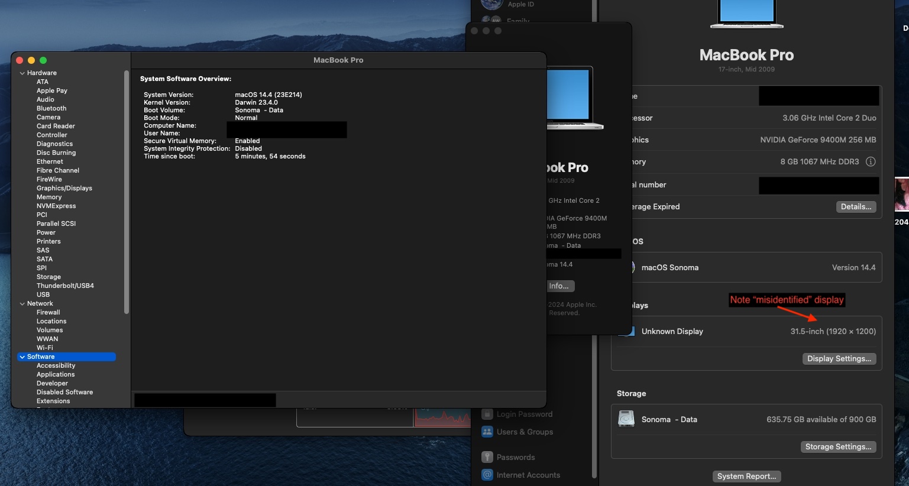The image size is (909, 486).
Task: Select Power under Hardware
Action: [x=46, y=233]
